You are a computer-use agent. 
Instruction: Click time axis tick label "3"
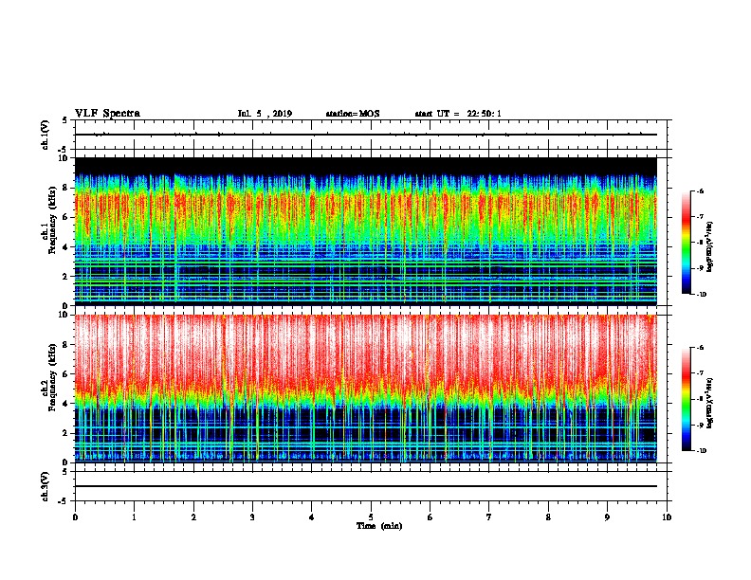click(x=252, y=517)
